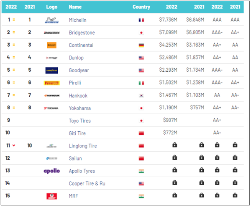The image size is (251, 206).
Task: Click the red down arrow beside rank 11
Action: (14, 146)
